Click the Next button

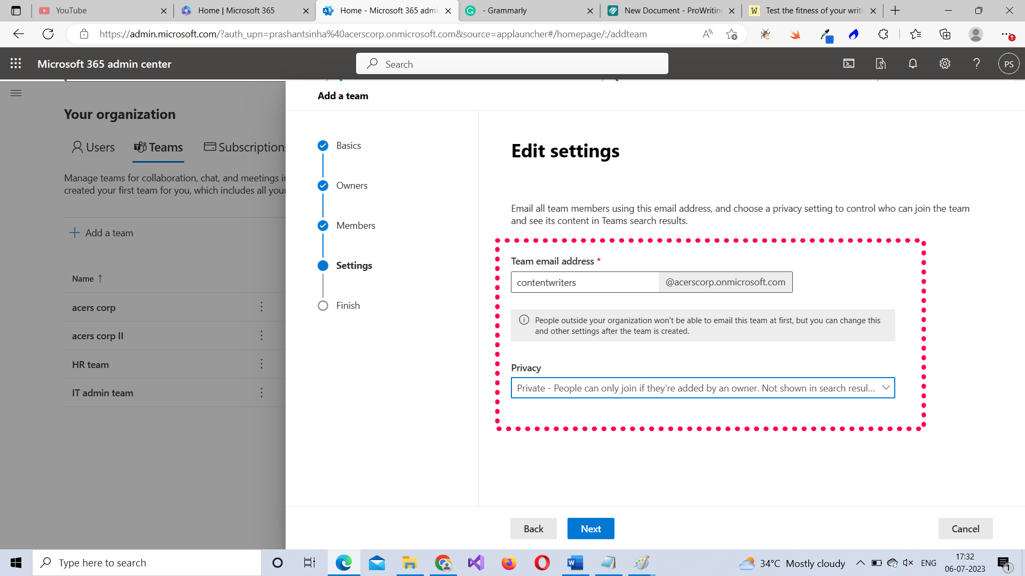coord(590,529)
